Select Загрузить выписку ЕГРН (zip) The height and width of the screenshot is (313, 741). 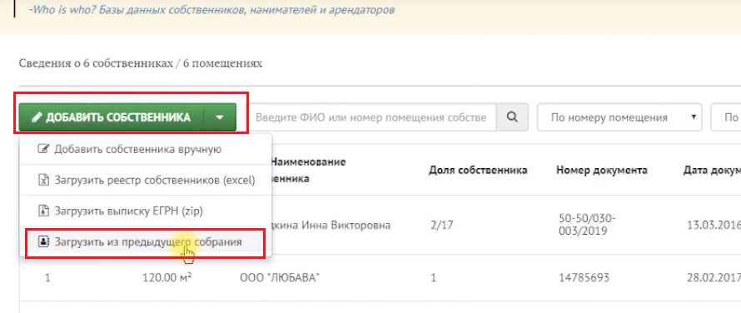coord(146,211)
